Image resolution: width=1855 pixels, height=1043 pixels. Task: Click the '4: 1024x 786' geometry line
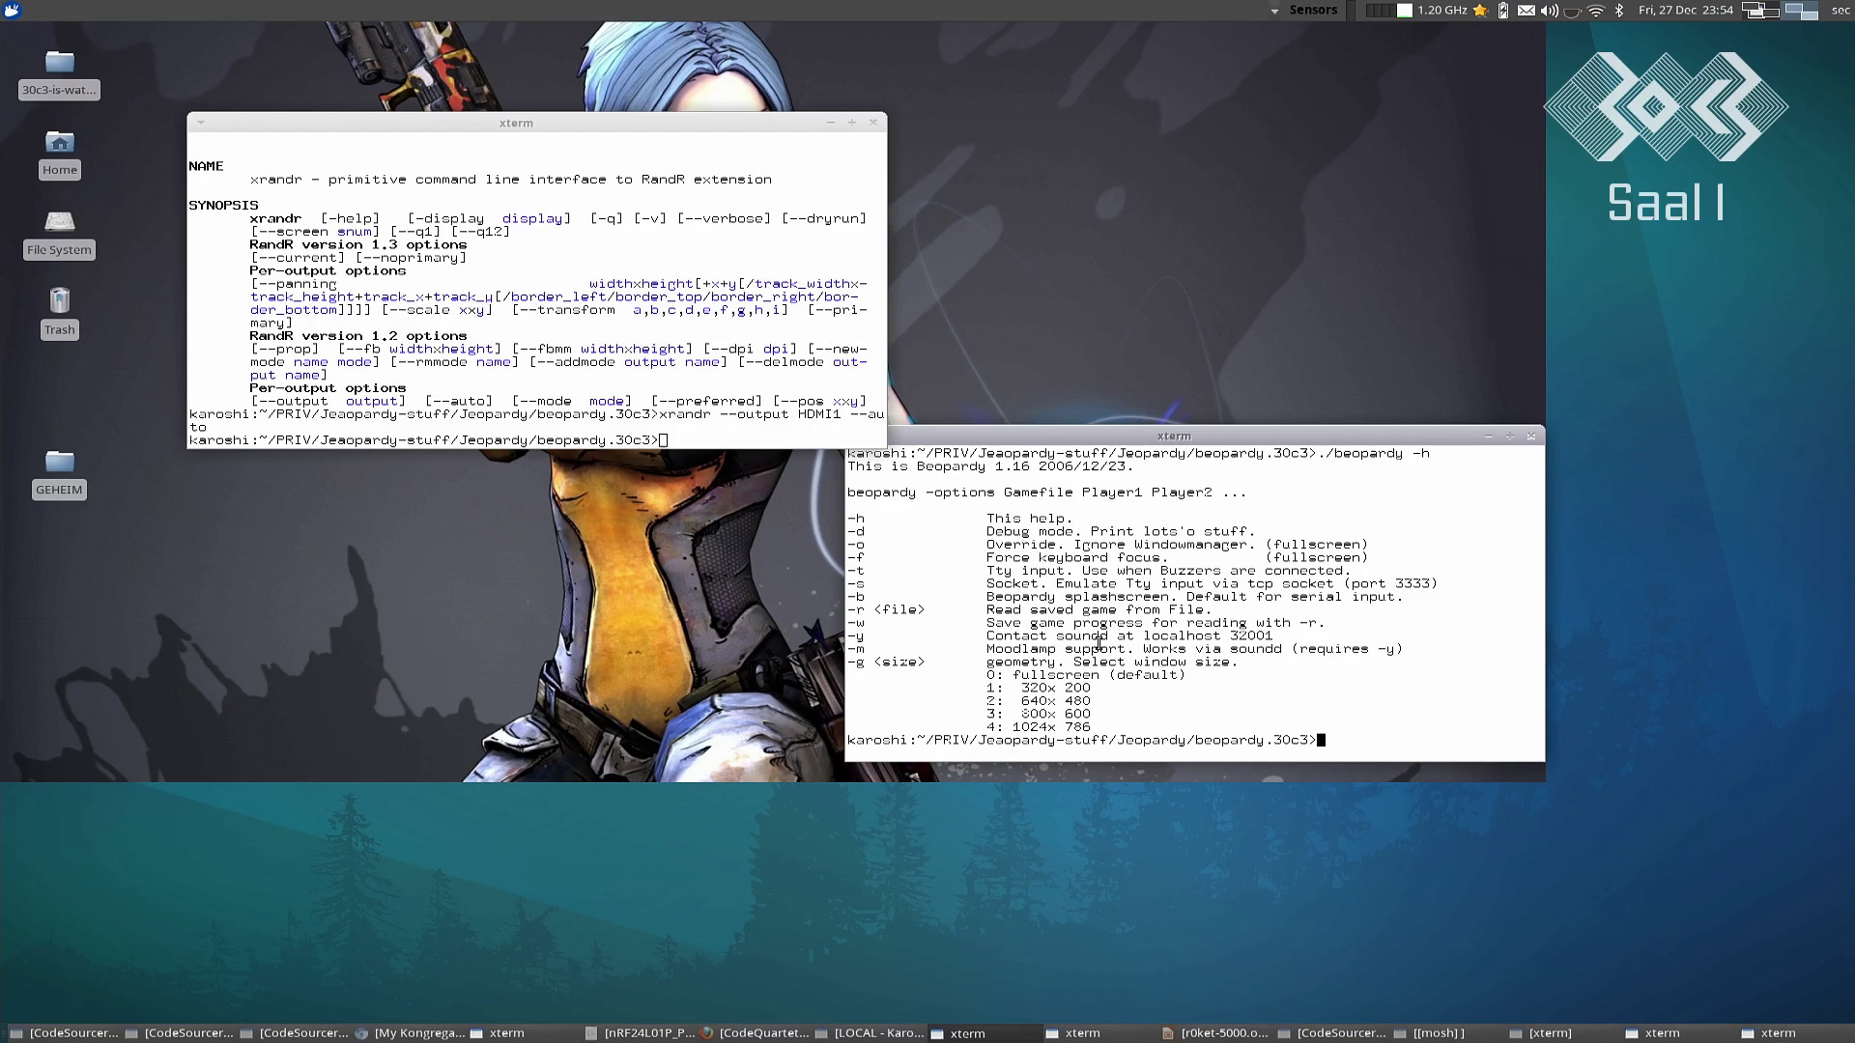1039,727
